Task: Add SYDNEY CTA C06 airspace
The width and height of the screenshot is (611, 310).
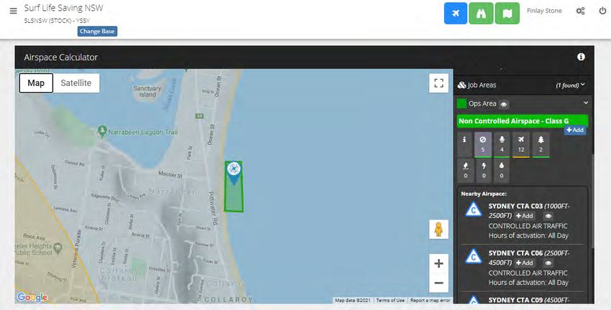Action: click(525, 263)
